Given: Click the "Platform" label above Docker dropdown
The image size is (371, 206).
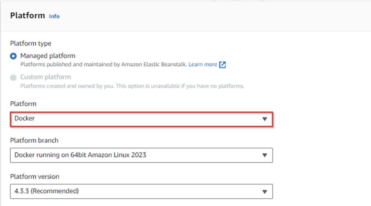Looking at the screenshot, I should (x=23, y=104).
